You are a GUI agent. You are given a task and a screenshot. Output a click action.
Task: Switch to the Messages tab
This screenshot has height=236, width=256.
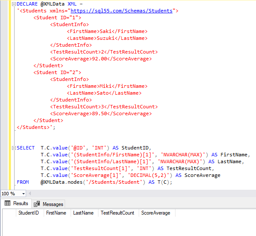click(48, 204)
